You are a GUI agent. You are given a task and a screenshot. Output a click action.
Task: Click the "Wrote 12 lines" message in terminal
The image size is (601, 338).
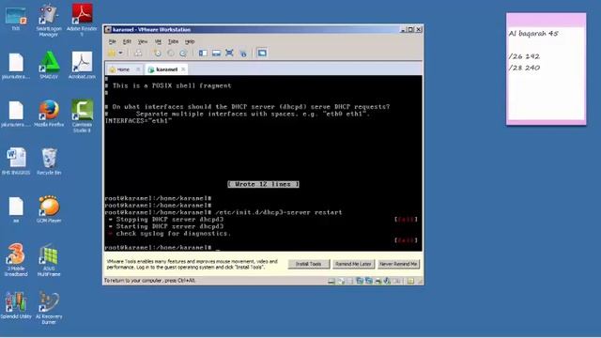263,184
